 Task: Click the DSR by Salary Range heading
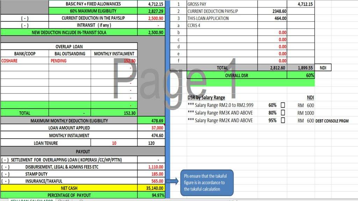[x=206, y=98]
